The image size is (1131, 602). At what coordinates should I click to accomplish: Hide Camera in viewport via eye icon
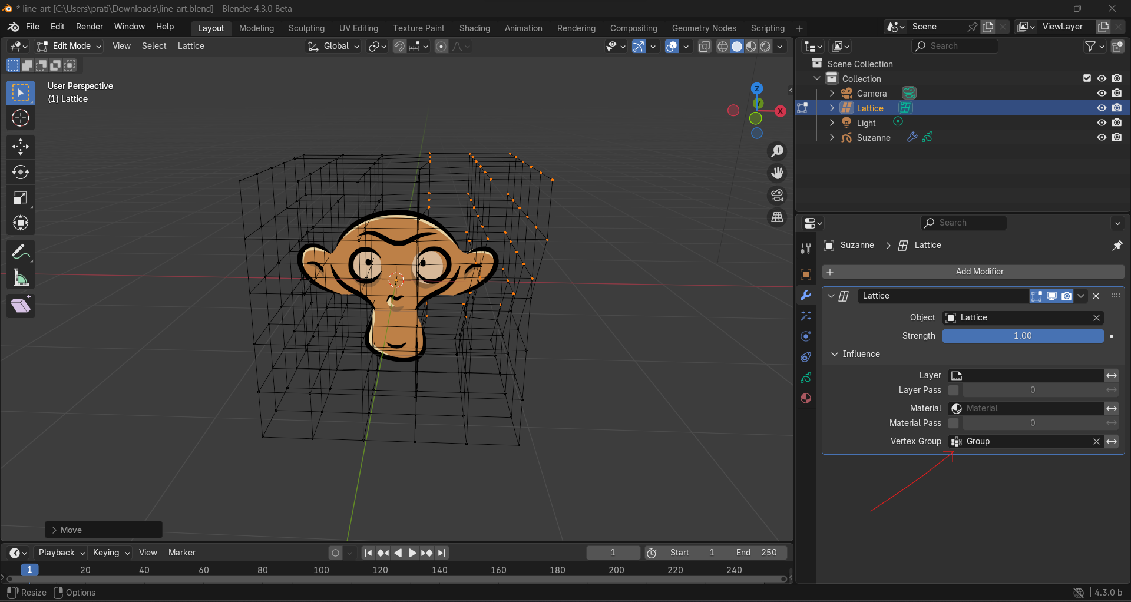tap(1102, 93)
